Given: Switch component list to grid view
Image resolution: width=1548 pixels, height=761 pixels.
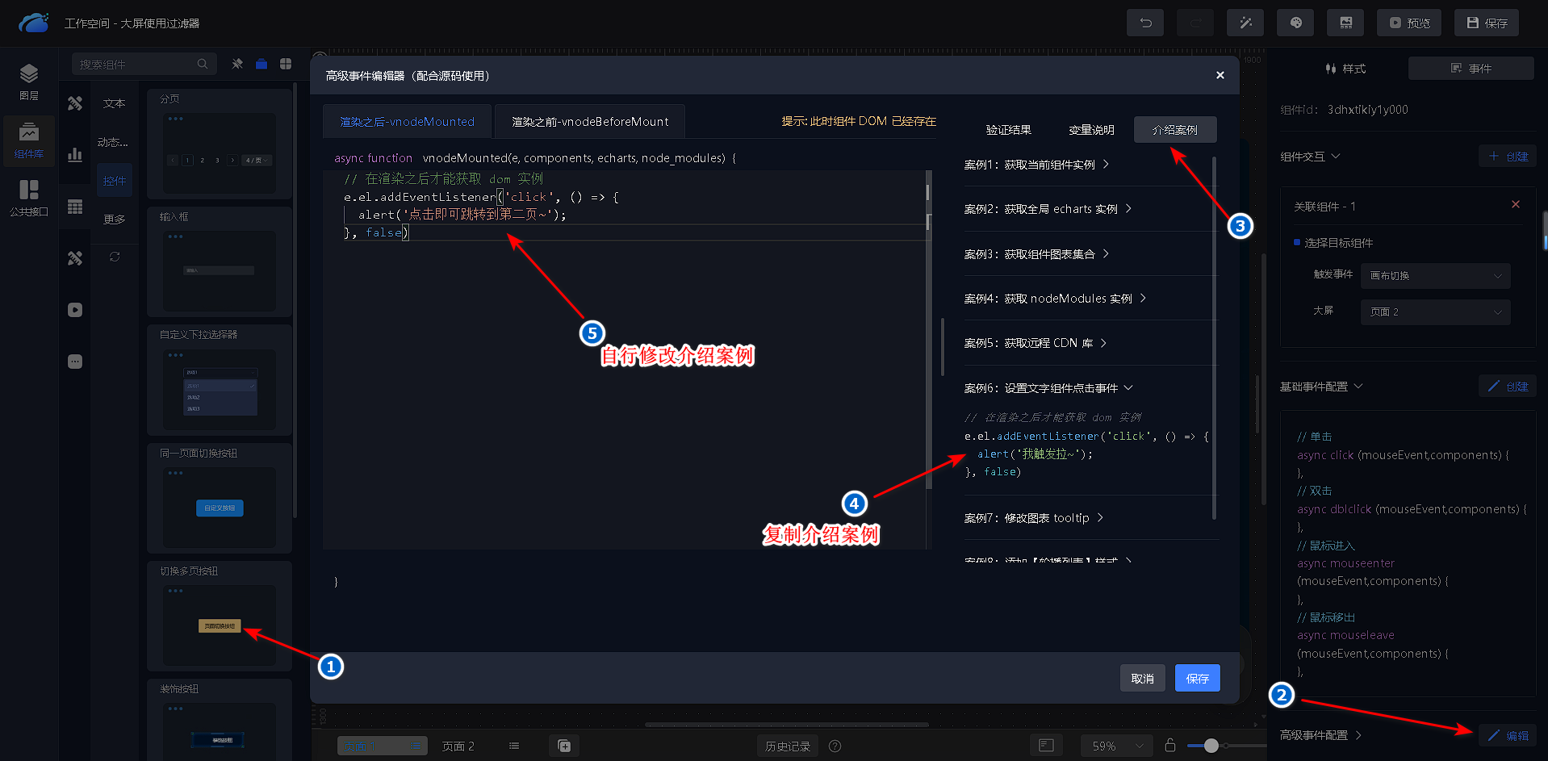Looking at the screenshot, I should [x=286, y=64].
